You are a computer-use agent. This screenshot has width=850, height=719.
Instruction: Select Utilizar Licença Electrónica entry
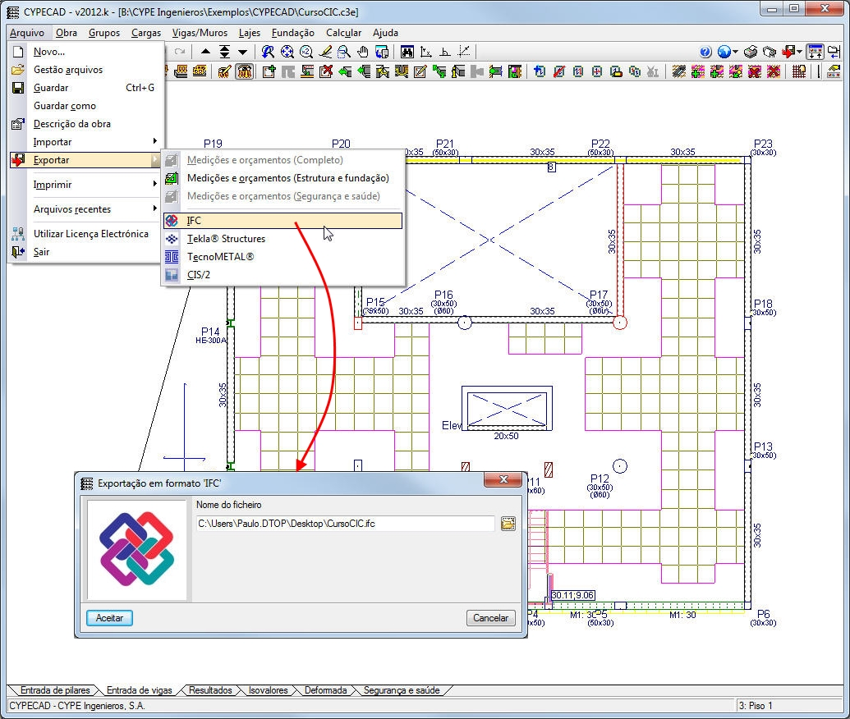pos(86,234)
